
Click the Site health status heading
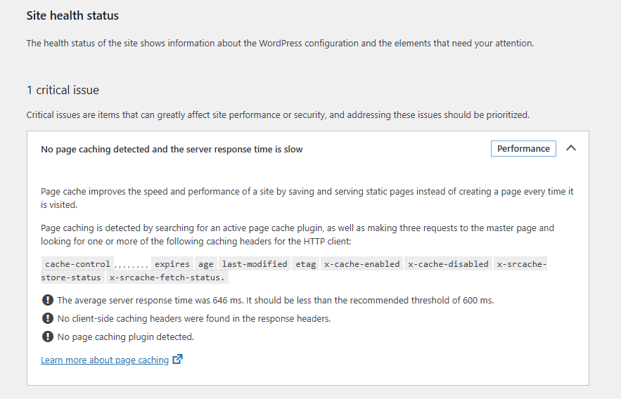pos(72,15)
